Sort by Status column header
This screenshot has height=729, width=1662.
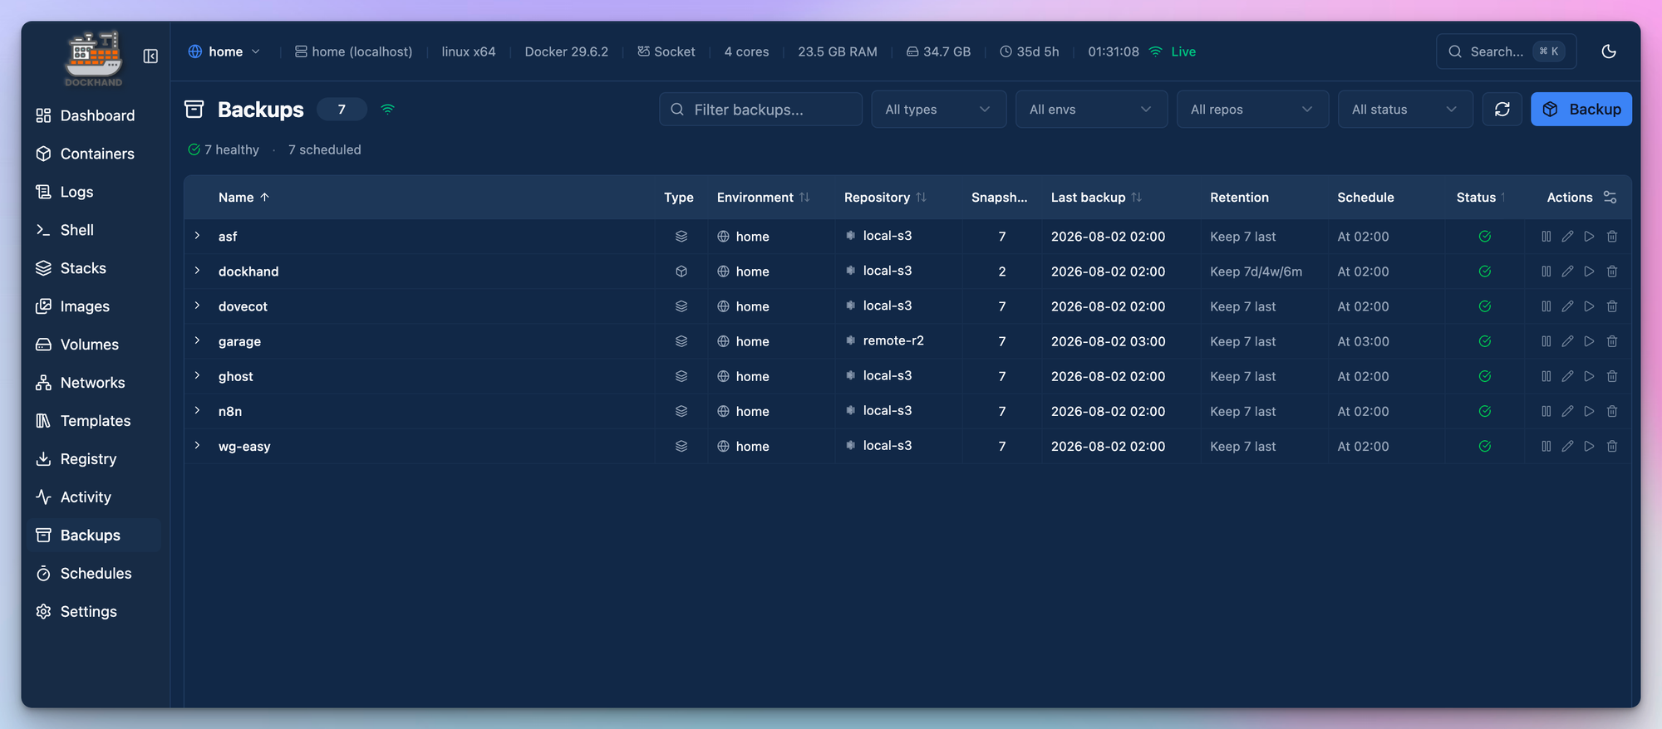(1481, 197)
